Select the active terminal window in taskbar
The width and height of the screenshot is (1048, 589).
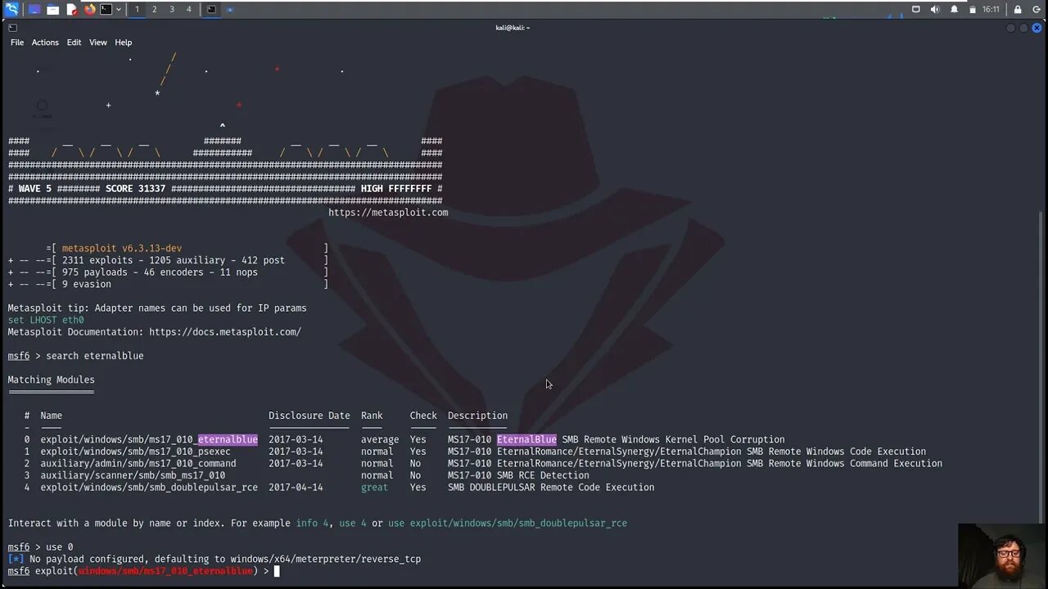pos(211,9)
